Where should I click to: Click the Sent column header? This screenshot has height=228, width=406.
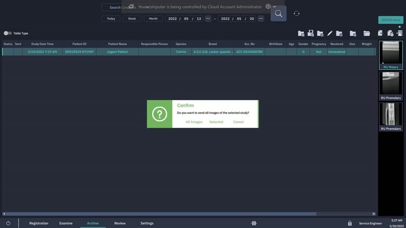[18, 44]
